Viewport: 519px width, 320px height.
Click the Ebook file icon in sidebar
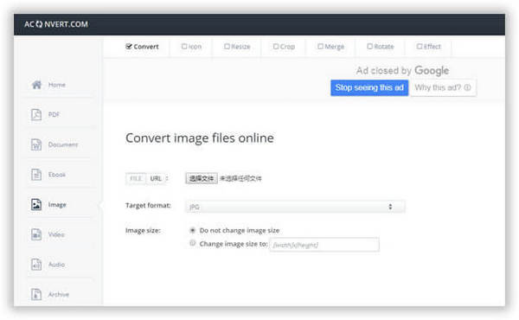pos(36,175)
